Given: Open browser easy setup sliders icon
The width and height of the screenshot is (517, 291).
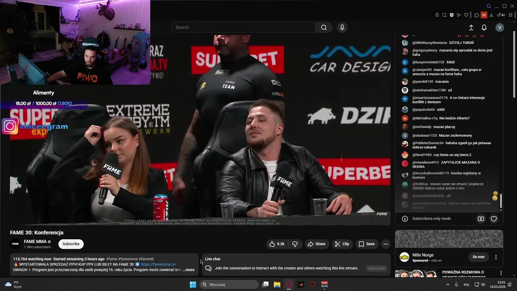Looking at the screenshot, I should [511, 15].
